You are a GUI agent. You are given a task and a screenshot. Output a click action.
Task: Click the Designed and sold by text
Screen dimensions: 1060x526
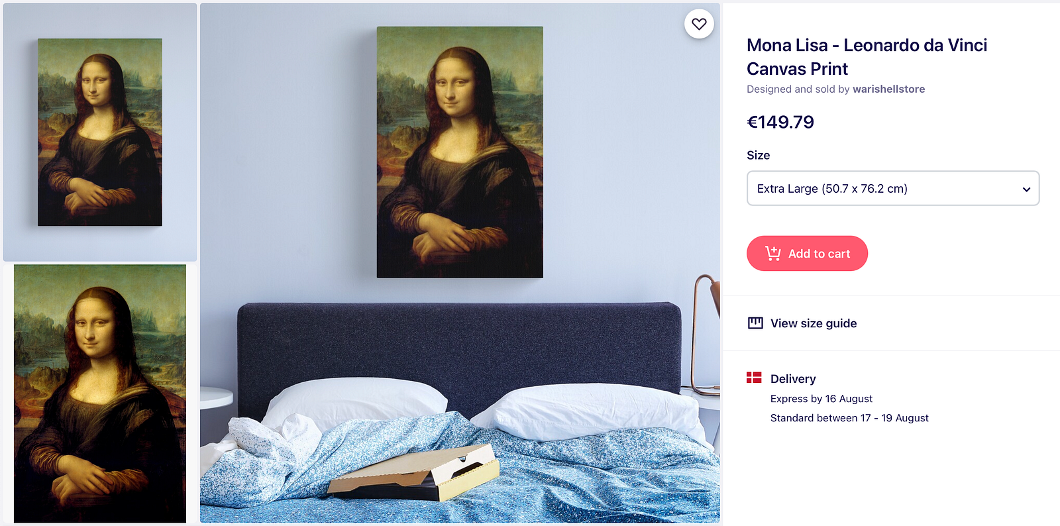798,89
